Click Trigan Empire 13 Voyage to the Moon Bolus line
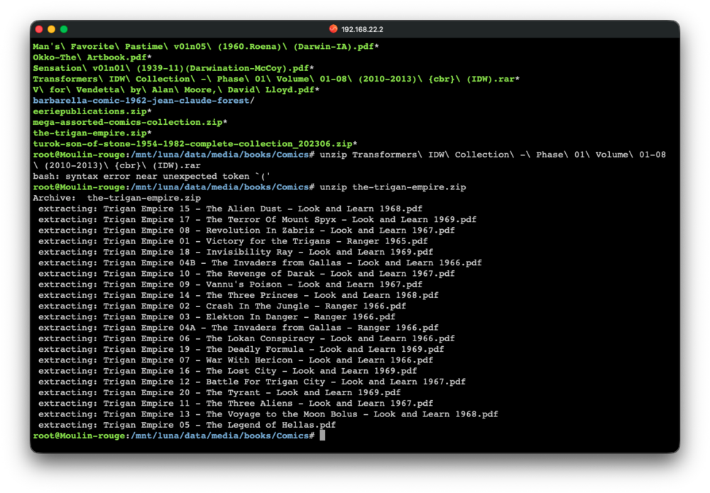 pos(268,414)
